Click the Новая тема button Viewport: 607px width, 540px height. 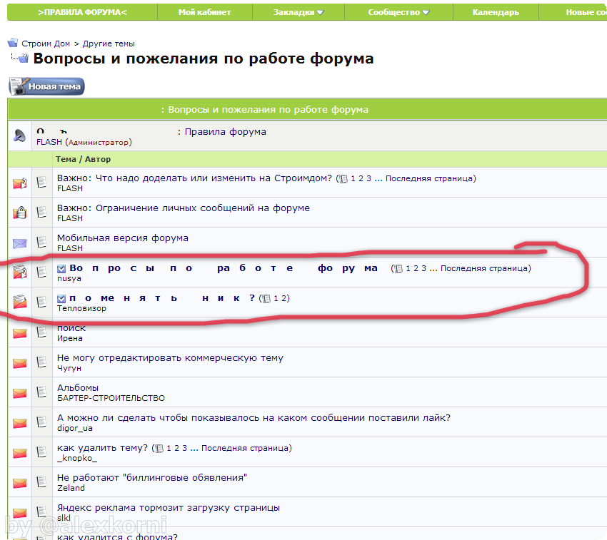tap(47, 86)
